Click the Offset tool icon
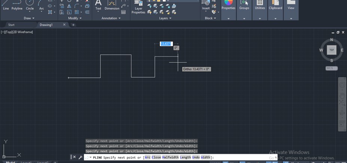347x163 pixels. click(x=87, y=12)
